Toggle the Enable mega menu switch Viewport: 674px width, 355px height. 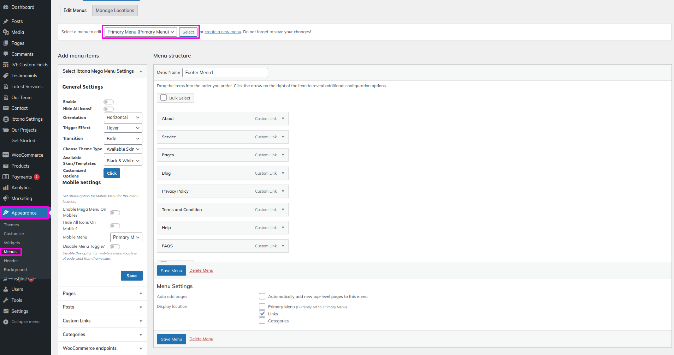pos(108,102)
